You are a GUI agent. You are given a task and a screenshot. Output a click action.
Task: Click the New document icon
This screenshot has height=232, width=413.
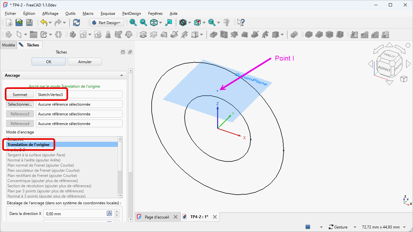[9, 23]
